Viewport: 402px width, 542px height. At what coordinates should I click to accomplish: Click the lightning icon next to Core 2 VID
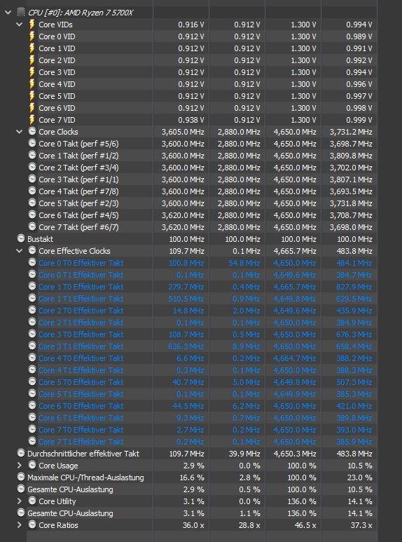pyautogui.click(x=32, y=60)
